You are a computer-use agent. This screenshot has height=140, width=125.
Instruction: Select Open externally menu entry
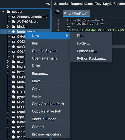47,58
